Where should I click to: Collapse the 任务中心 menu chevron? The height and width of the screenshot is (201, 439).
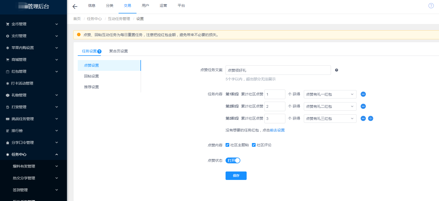(x=57, y=154)
